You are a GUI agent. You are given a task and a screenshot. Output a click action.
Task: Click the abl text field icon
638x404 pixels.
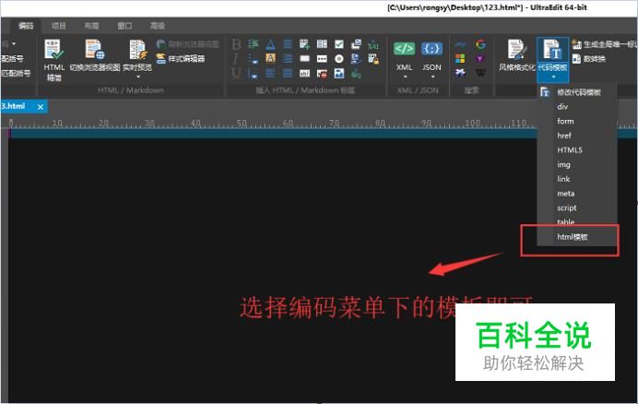coord(305,73)
